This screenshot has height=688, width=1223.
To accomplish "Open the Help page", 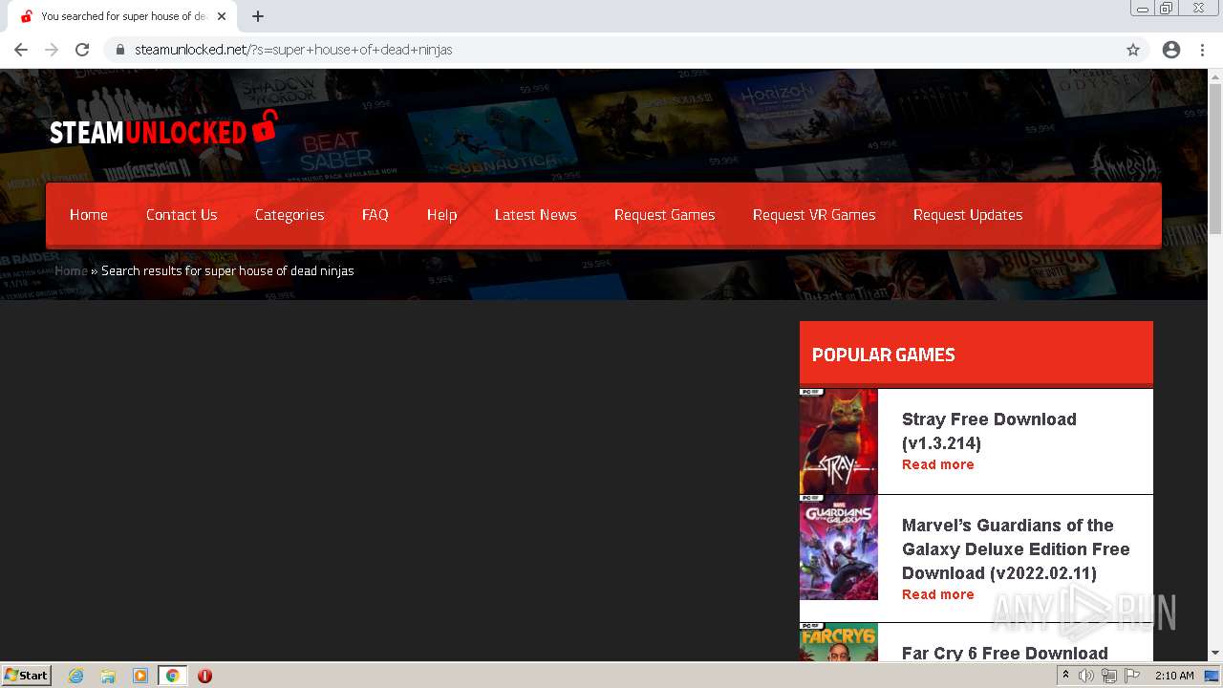I will 441,215.
